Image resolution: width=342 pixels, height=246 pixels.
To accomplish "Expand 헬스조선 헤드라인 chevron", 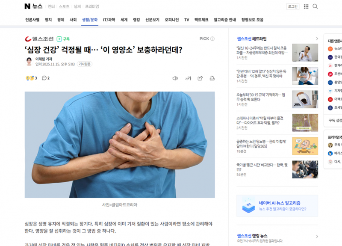I will point(317,39).
